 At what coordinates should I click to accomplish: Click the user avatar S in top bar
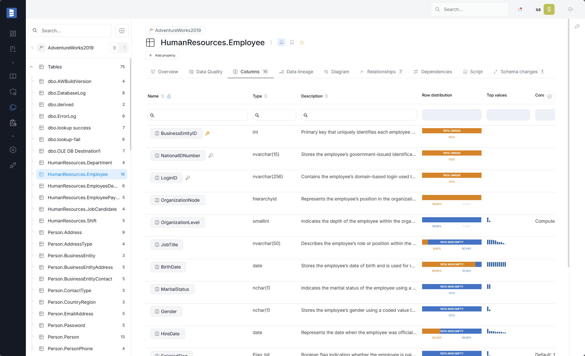549,9
